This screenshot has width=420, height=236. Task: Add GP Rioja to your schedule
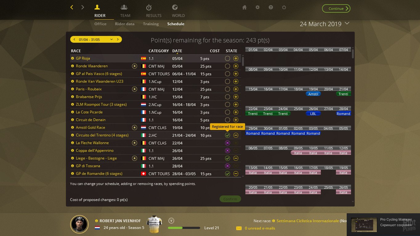236,58
